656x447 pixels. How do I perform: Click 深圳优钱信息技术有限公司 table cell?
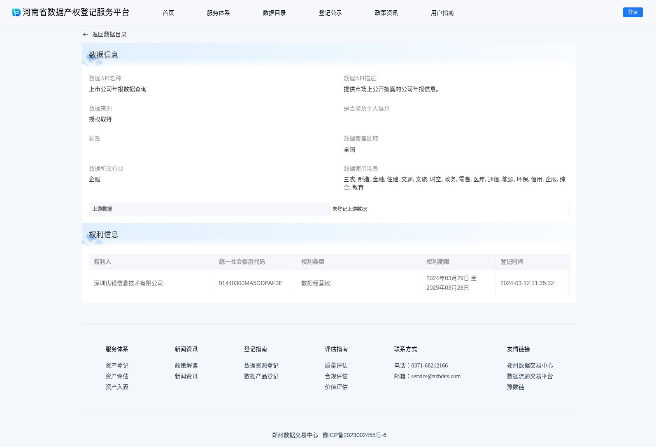click(x=151, y=283)
